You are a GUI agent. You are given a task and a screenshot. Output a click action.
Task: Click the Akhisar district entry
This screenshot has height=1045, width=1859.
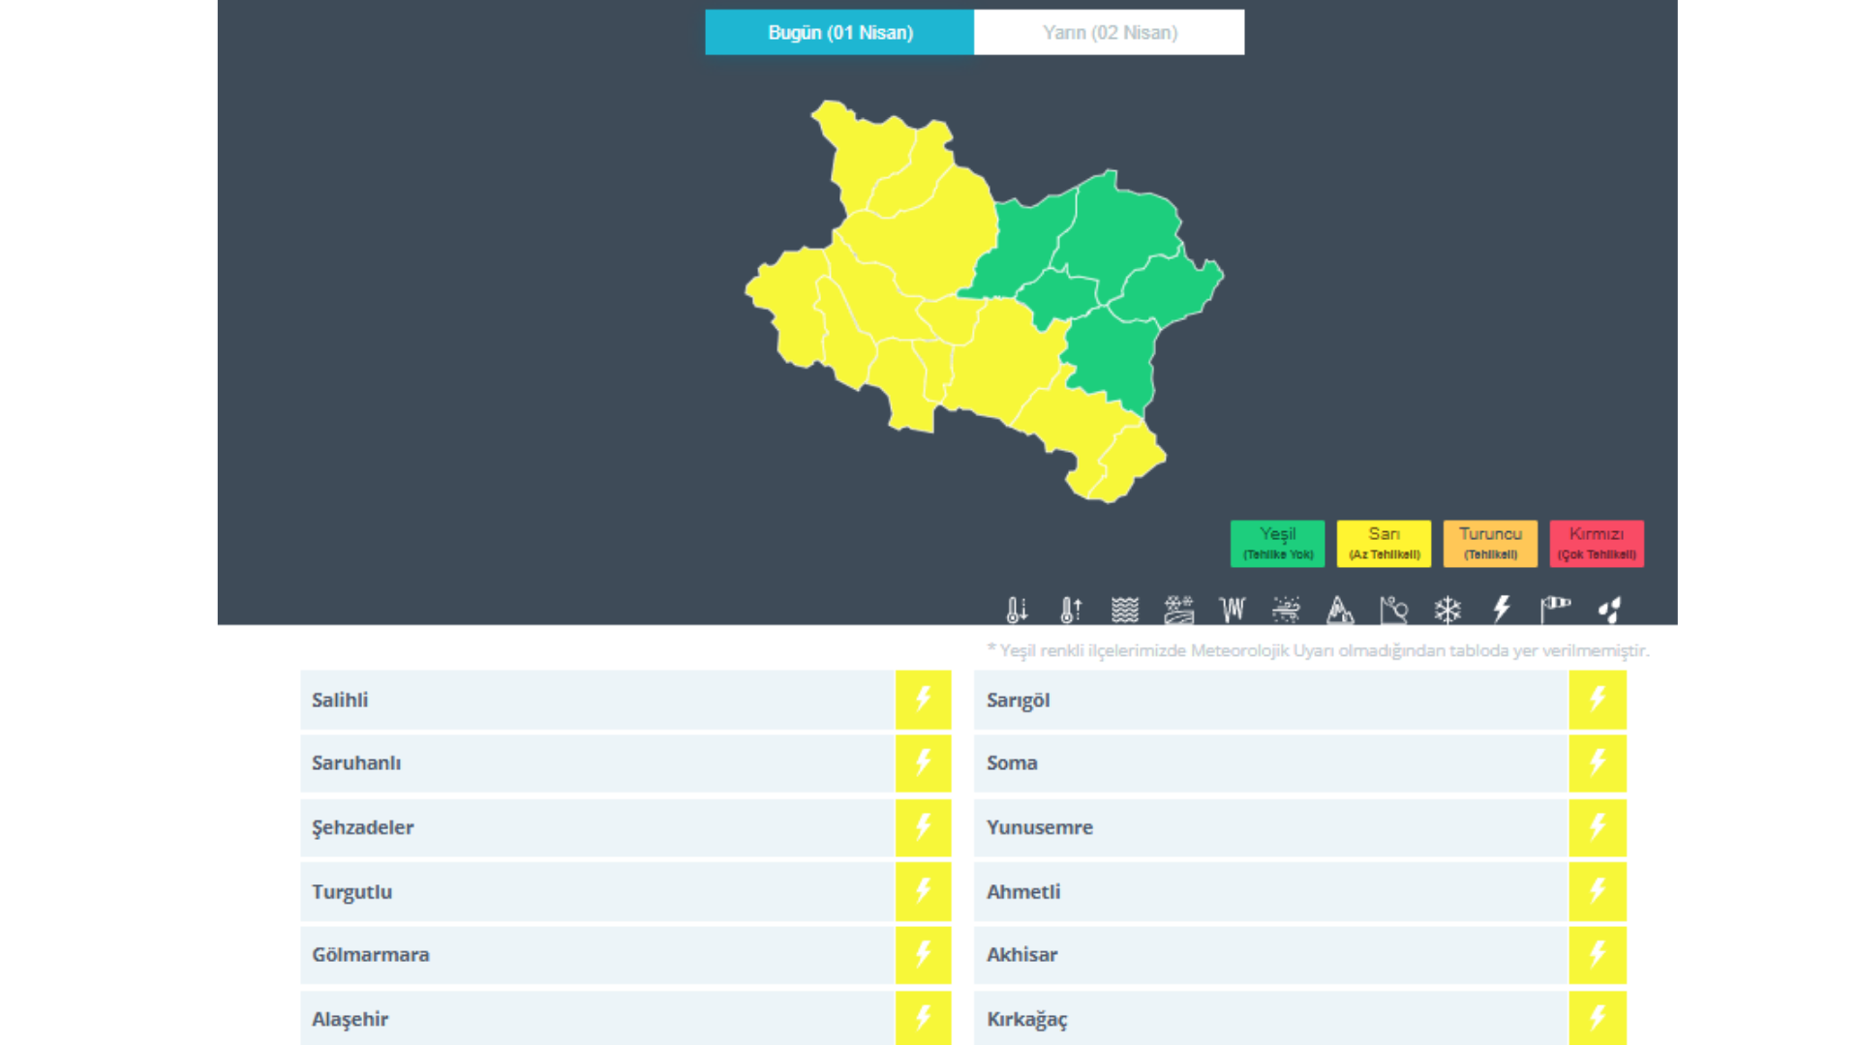[x=1270, y=955]
